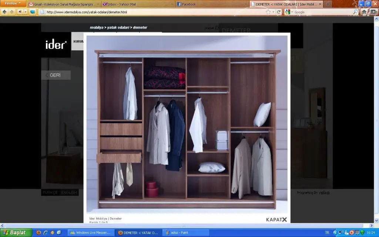
Task: Click the ider logo
Action: (x=56, y=45)
